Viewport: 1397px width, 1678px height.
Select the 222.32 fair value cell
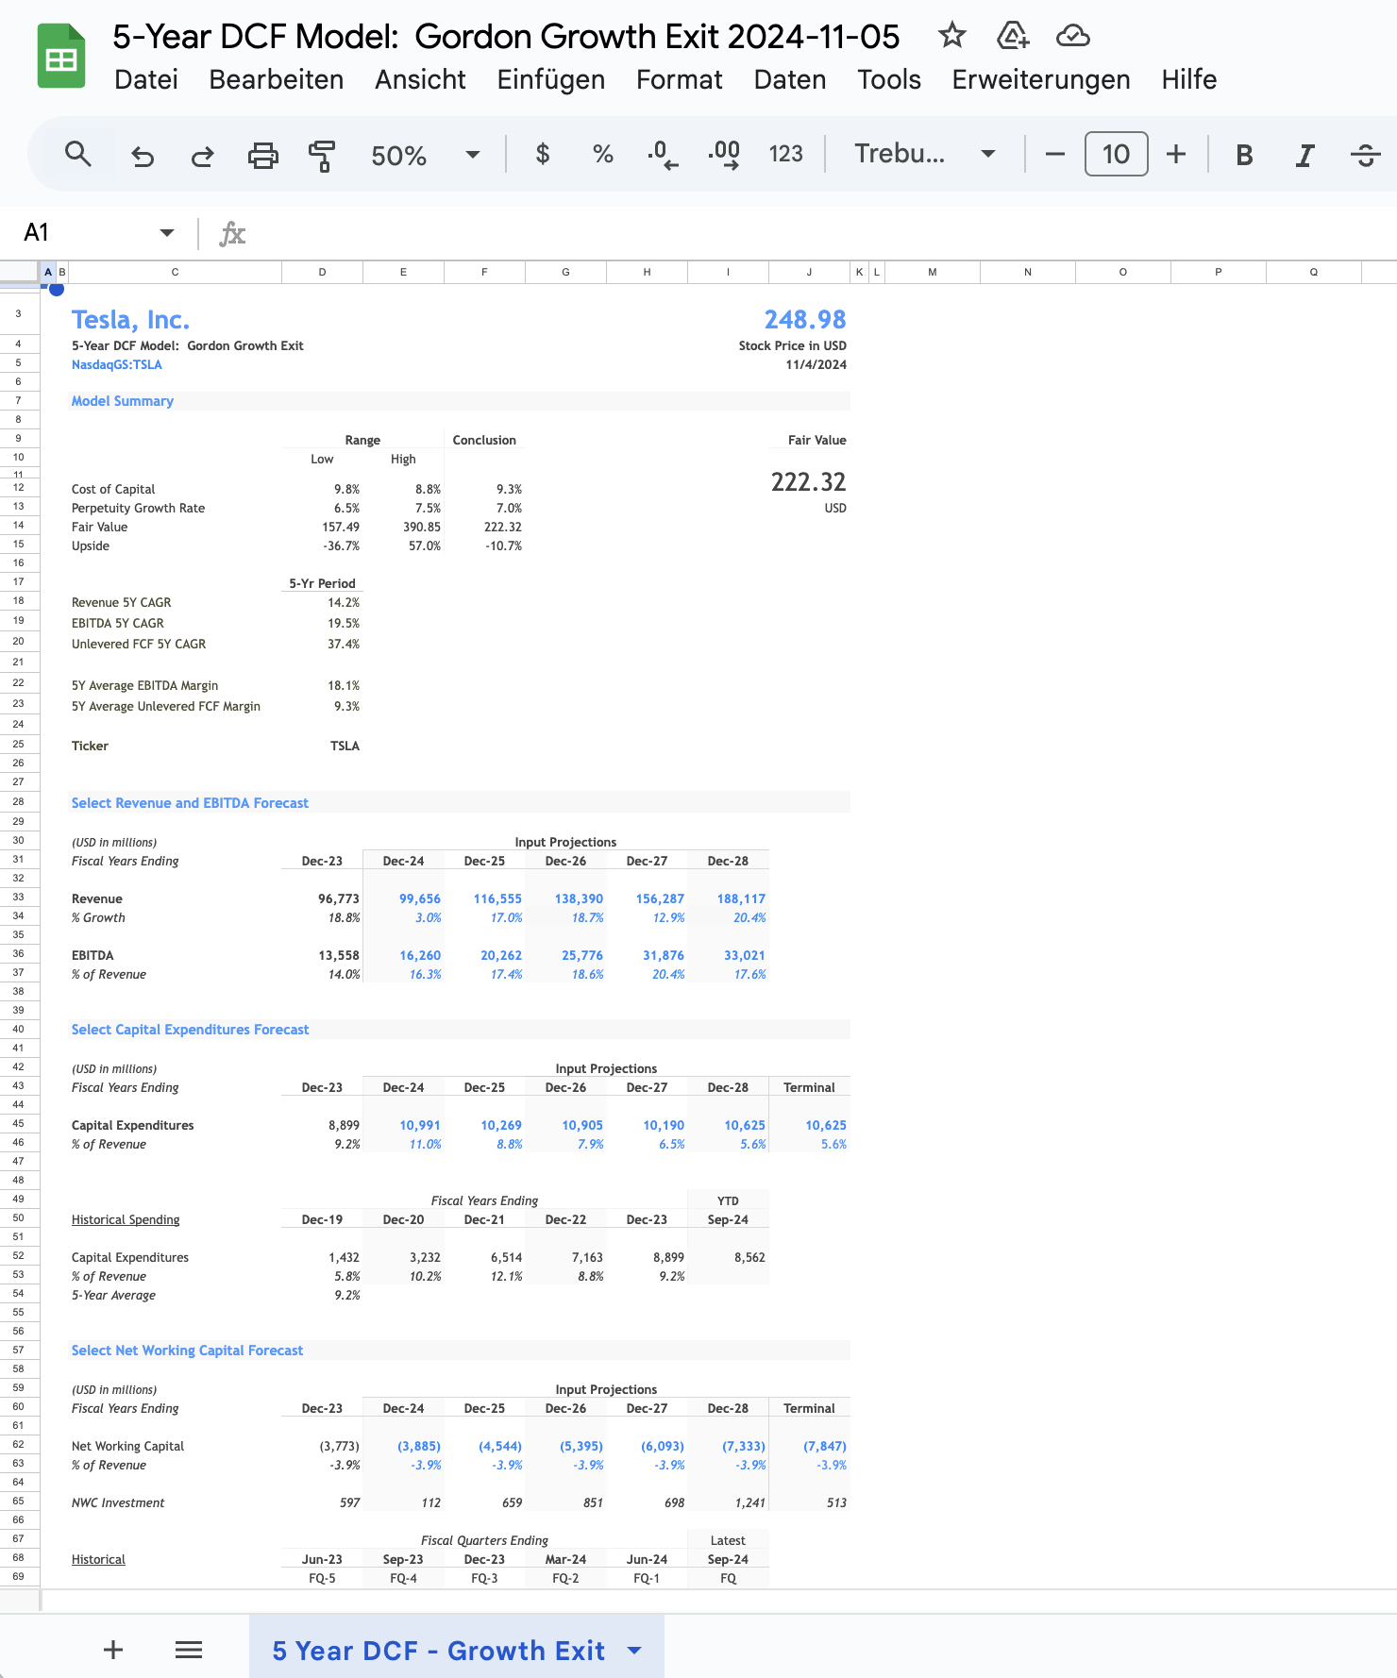click(x=809, y=482)
